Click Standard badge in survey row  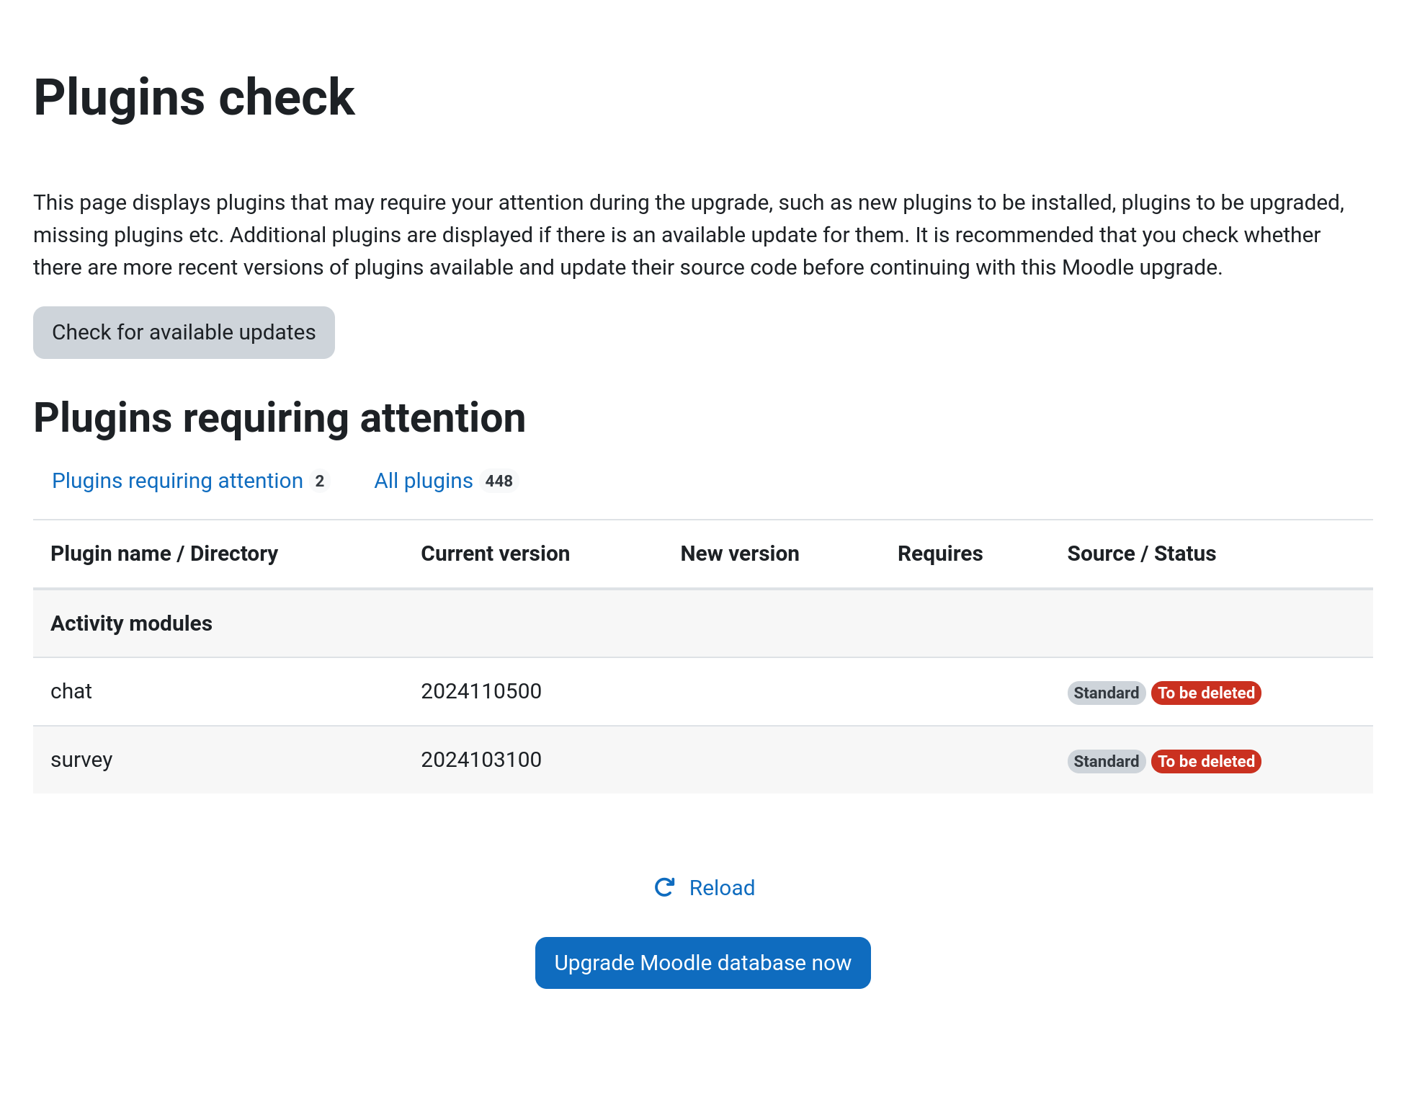(x=1106, y=761)
